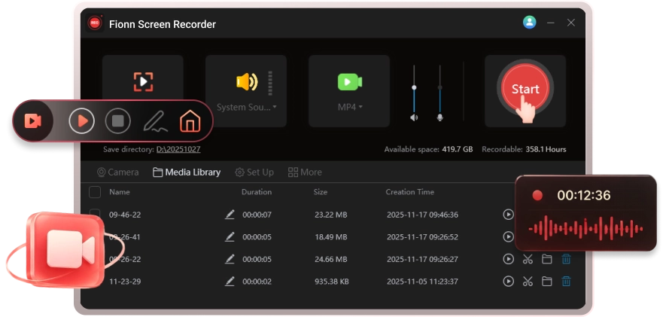
Task: Click the 2025-11-05 11:23:37 creation time
Action: (x=422, y=282)
